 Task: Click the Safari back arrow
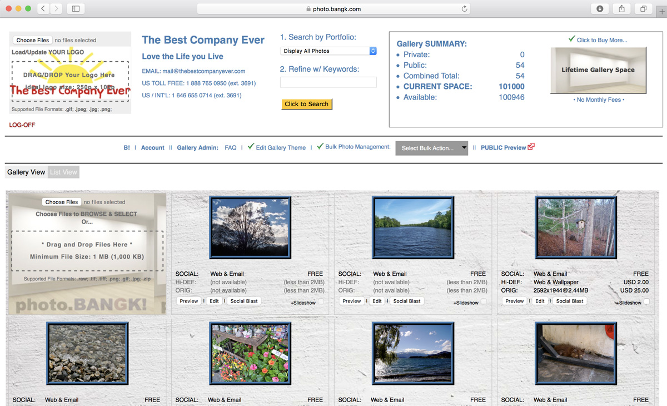pyautogui.click(x=43, y=9)
